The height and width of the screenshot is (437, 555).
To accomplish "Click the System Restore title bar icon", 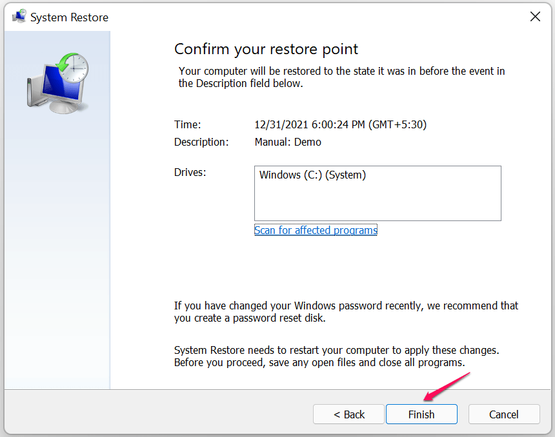I will coord(19,17).
